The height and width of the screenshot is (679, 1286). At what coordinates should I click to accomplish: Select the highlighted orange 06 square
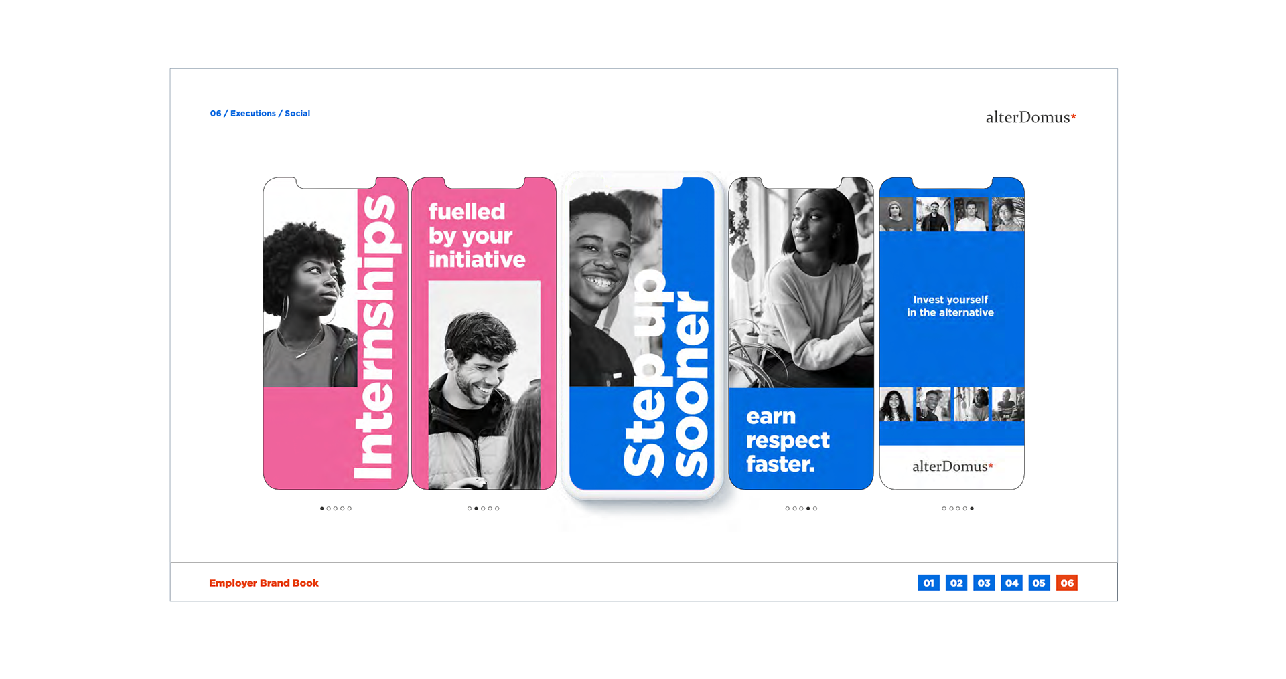[1067, 583]
